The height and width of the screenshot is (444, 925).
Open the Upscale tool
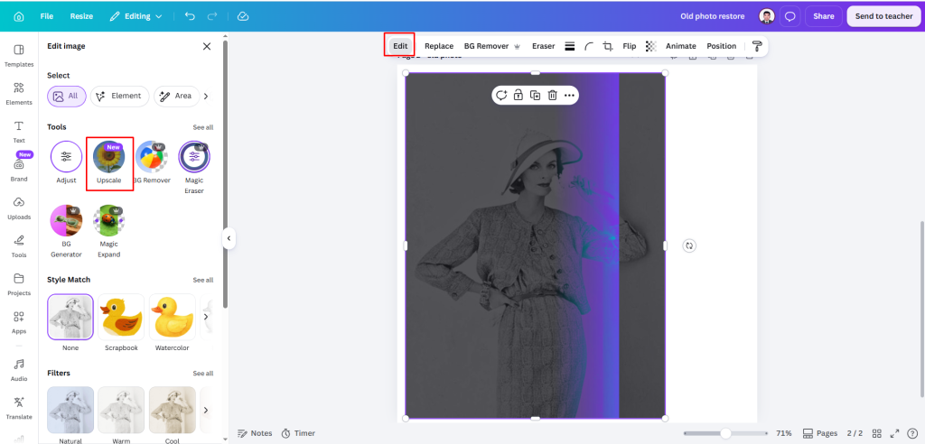(x=109, y=162)
